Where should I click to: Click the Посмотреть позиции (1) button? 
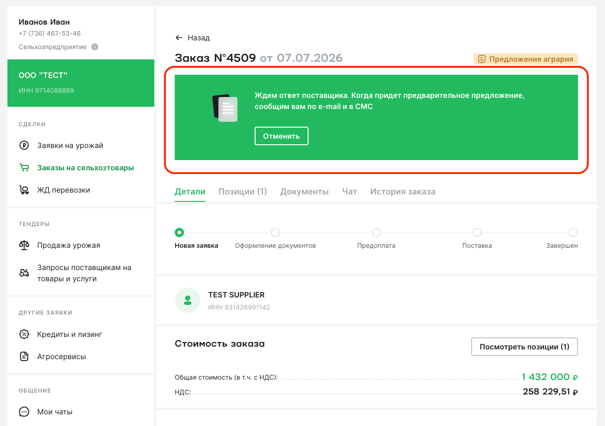(x=525, y=347)
